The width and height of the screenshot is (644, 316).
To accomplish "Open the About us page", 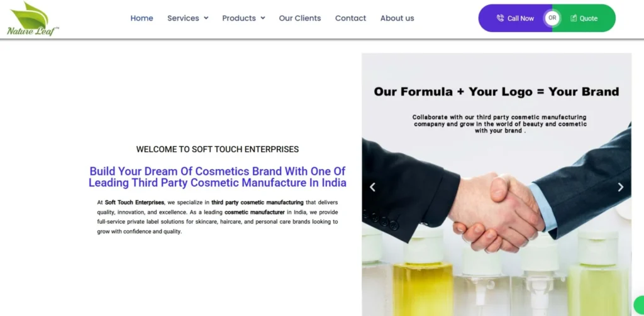I will tap(397, 18).
